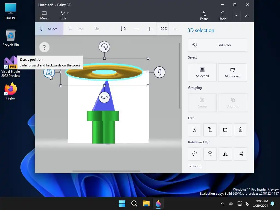Image resolution: width=280 pixels, height=210 pixels.
Task: Open This PC desktop icon
Action: coord(11,11)
